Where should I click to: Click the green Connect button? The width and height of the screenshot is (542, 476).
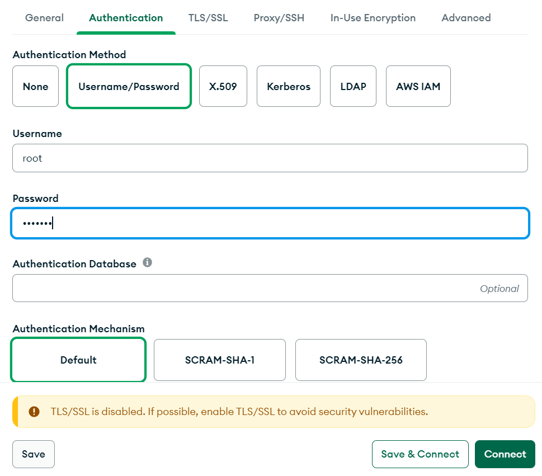pos(505,454)
